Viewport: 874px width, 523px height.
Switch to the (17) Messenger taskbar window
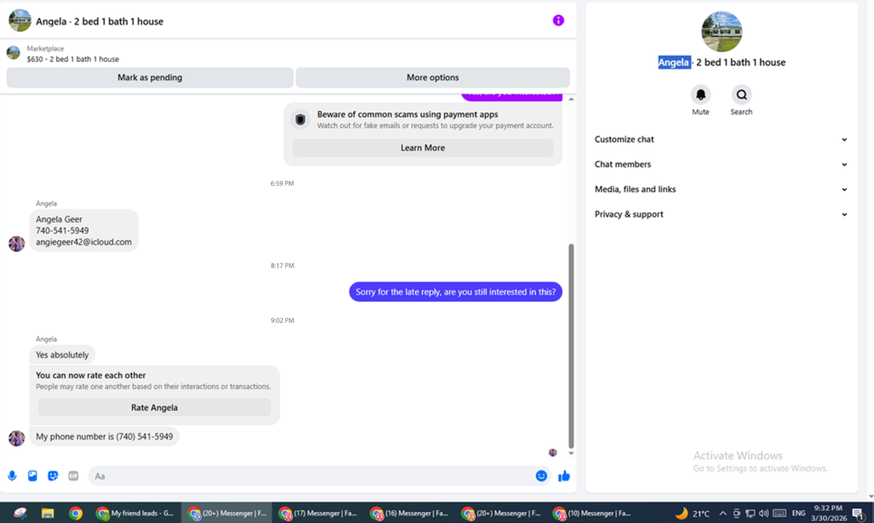click(317, 513)
